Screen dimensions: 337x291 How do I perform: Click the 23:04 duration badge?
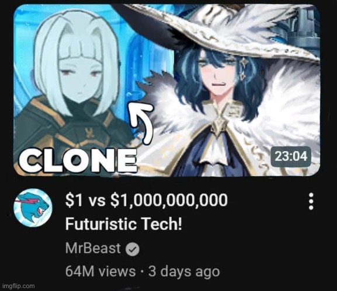pos(291,157)
